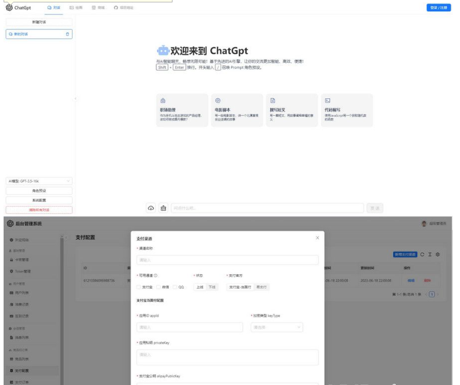Image resolution: width=460 pixels, height=385 pixels.
Task: Close the 支付渠道 dialog with X
Action: click(317, 238)
